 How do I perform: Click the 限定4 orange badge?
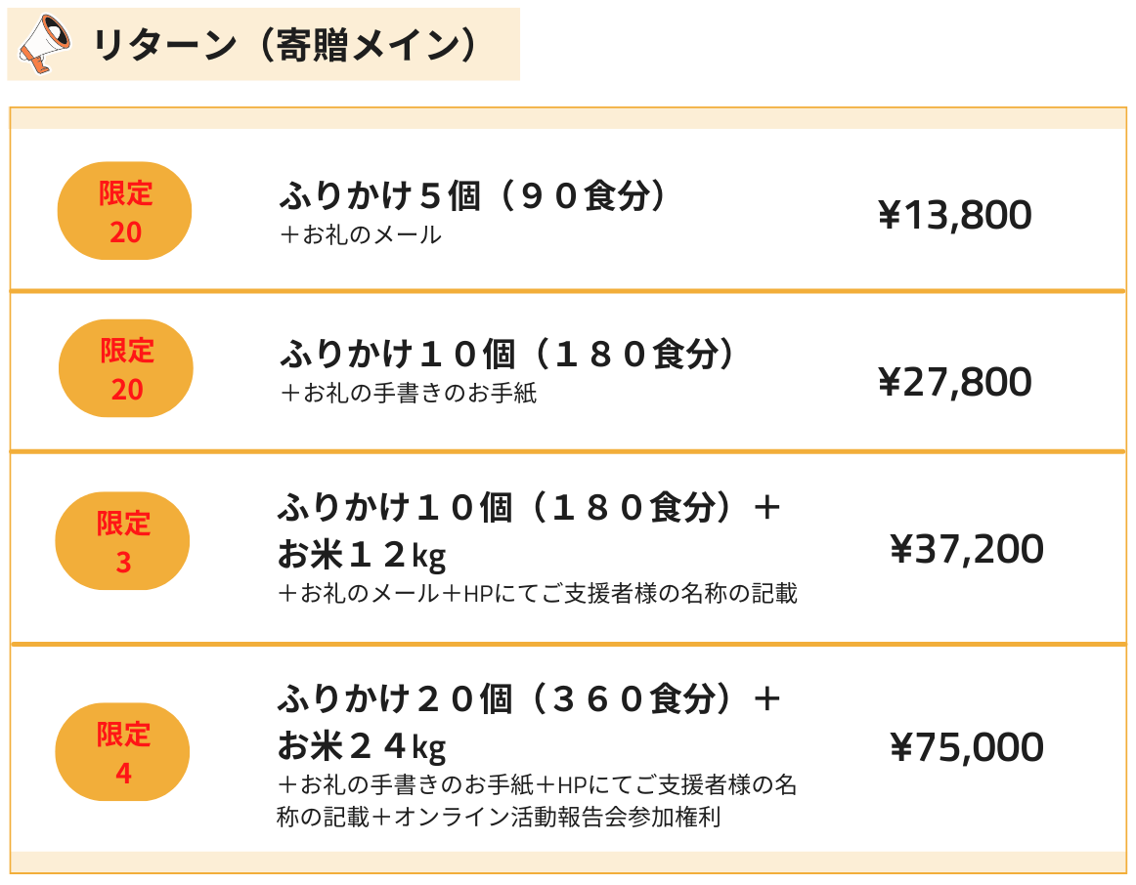point(123,752)
